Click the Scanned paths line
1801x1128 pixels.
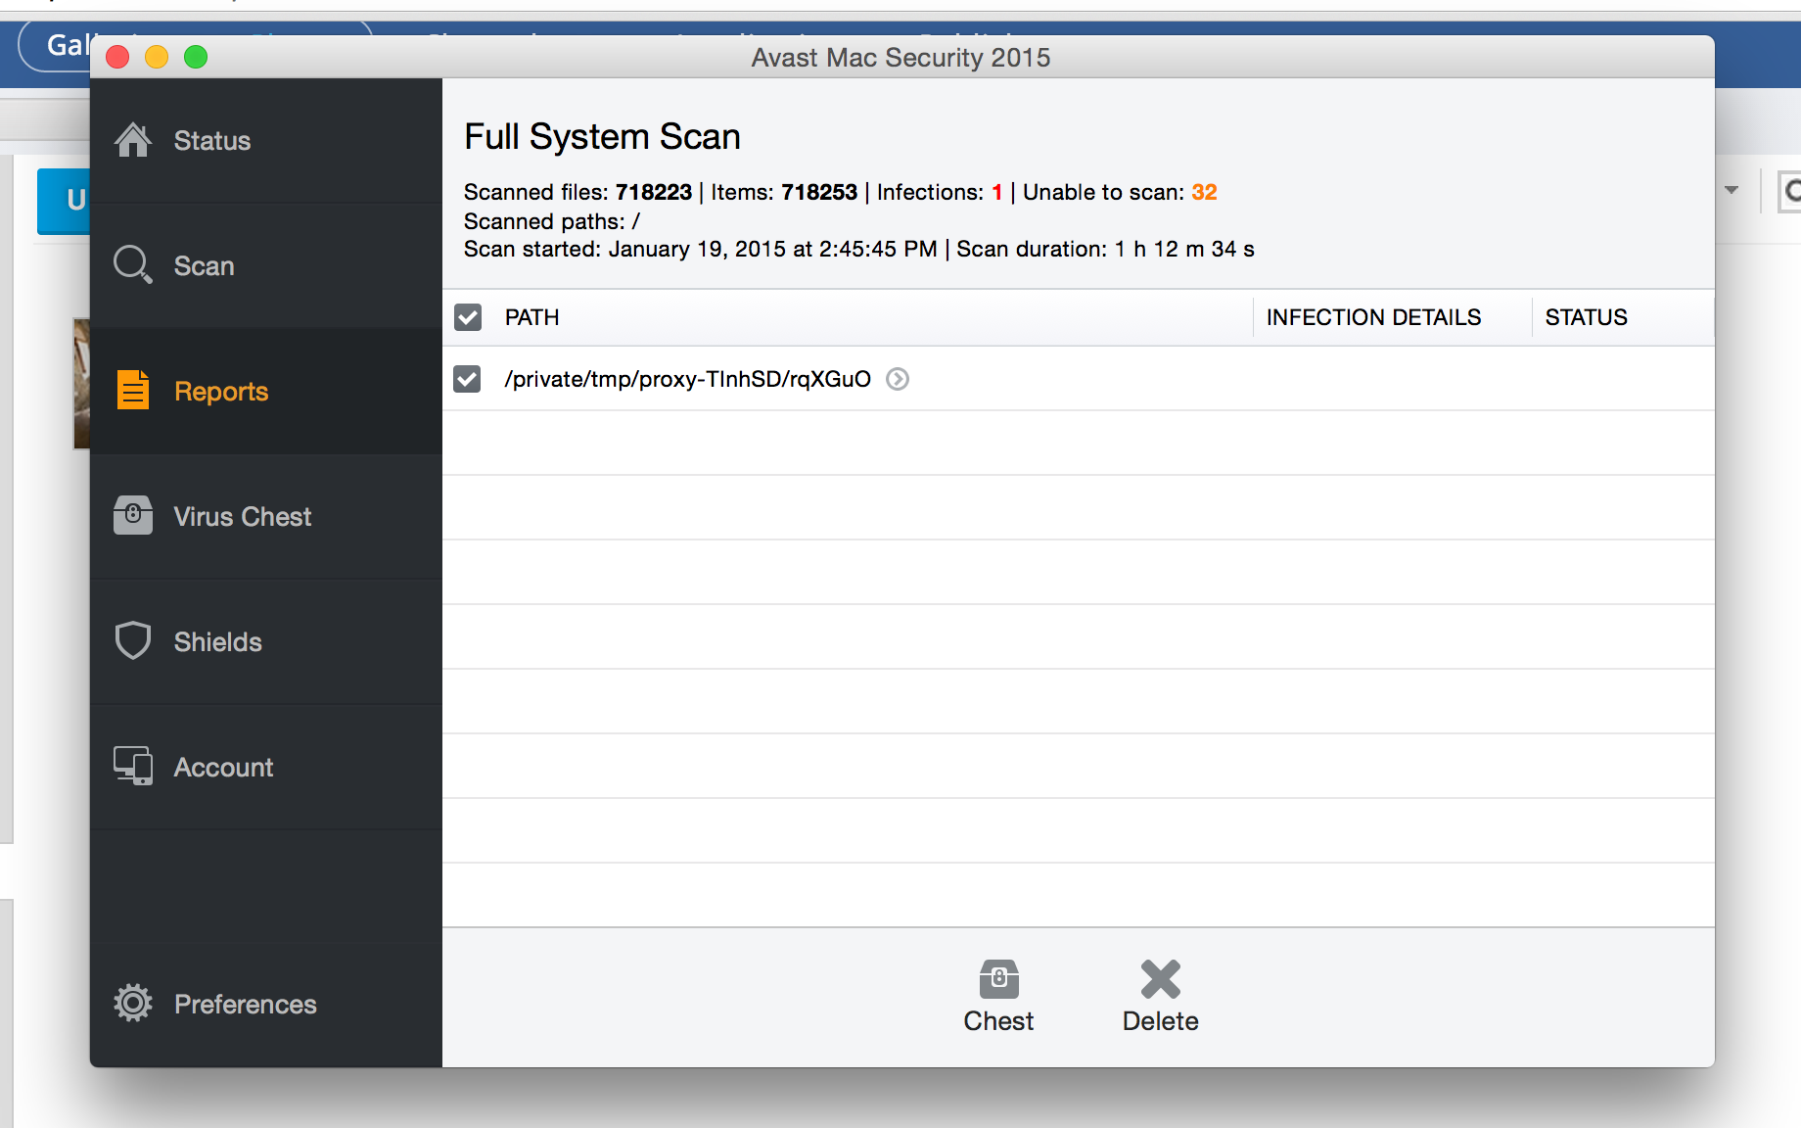[x=552, y=221]
